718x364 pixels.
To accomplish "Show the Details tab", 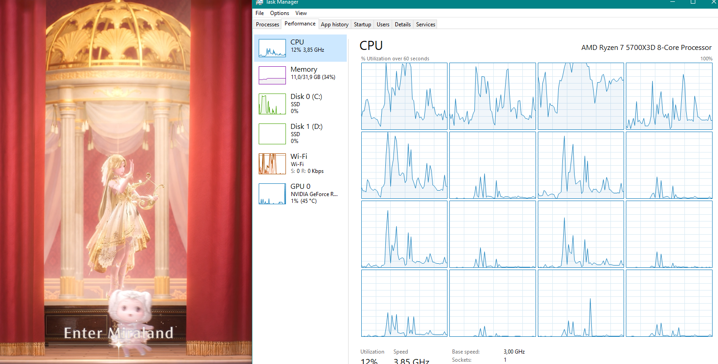I will point(403,25).
